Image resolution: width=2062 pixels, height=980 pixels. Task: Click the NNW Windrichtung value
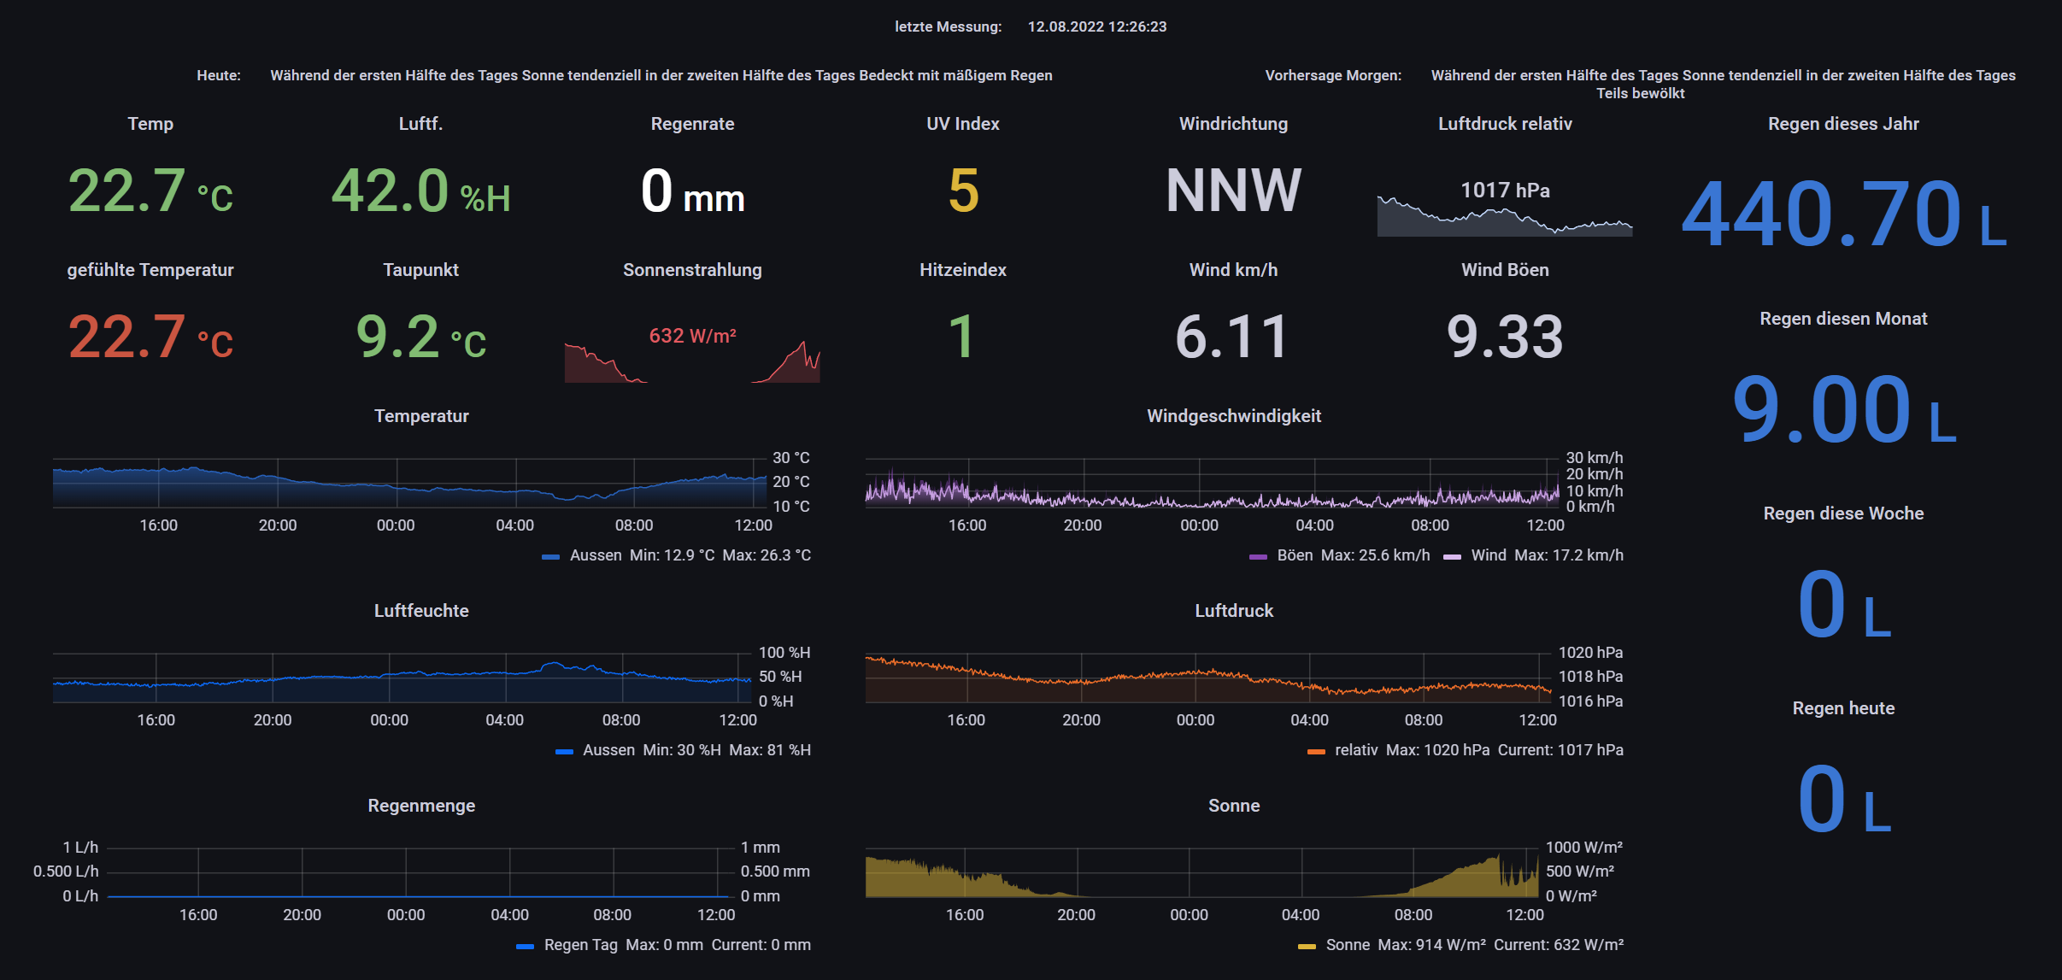coord(1233,191)
